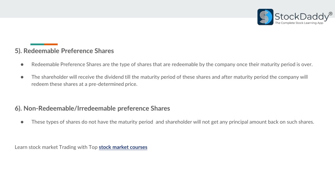Viewport: 335px width, 188px height.
Task: Click the bullet about shareholder receiving dividend
Action: tap(170, 80)
